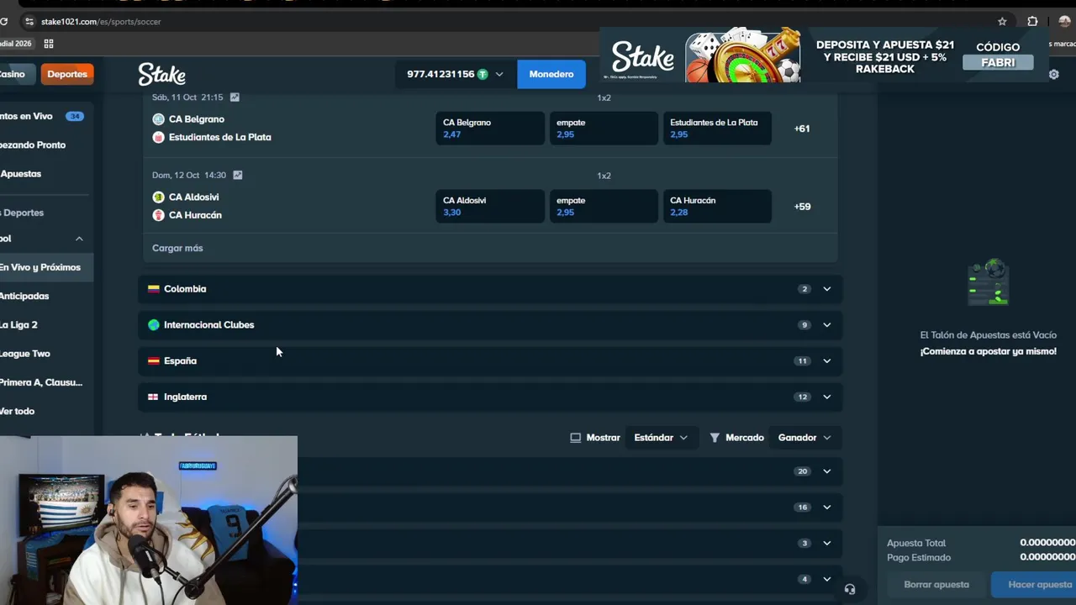Click the Stake promo banner code FABRI
The width and height of the screenshot is (1076, 605).
pyautogui.click(x=998, y=62)
